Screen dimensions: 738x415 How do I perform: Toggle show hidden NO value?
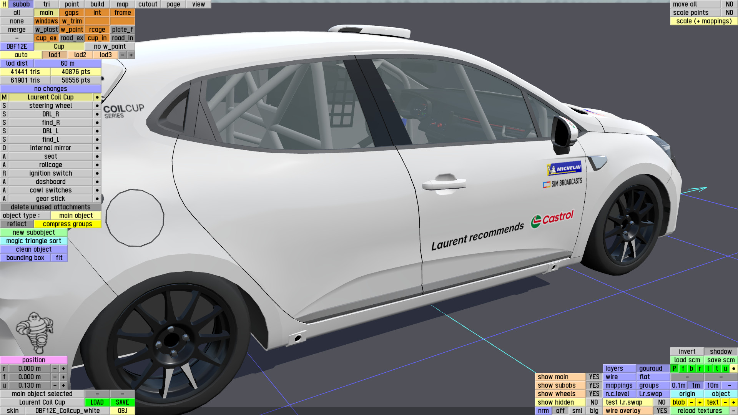click(x=594, y=402)
